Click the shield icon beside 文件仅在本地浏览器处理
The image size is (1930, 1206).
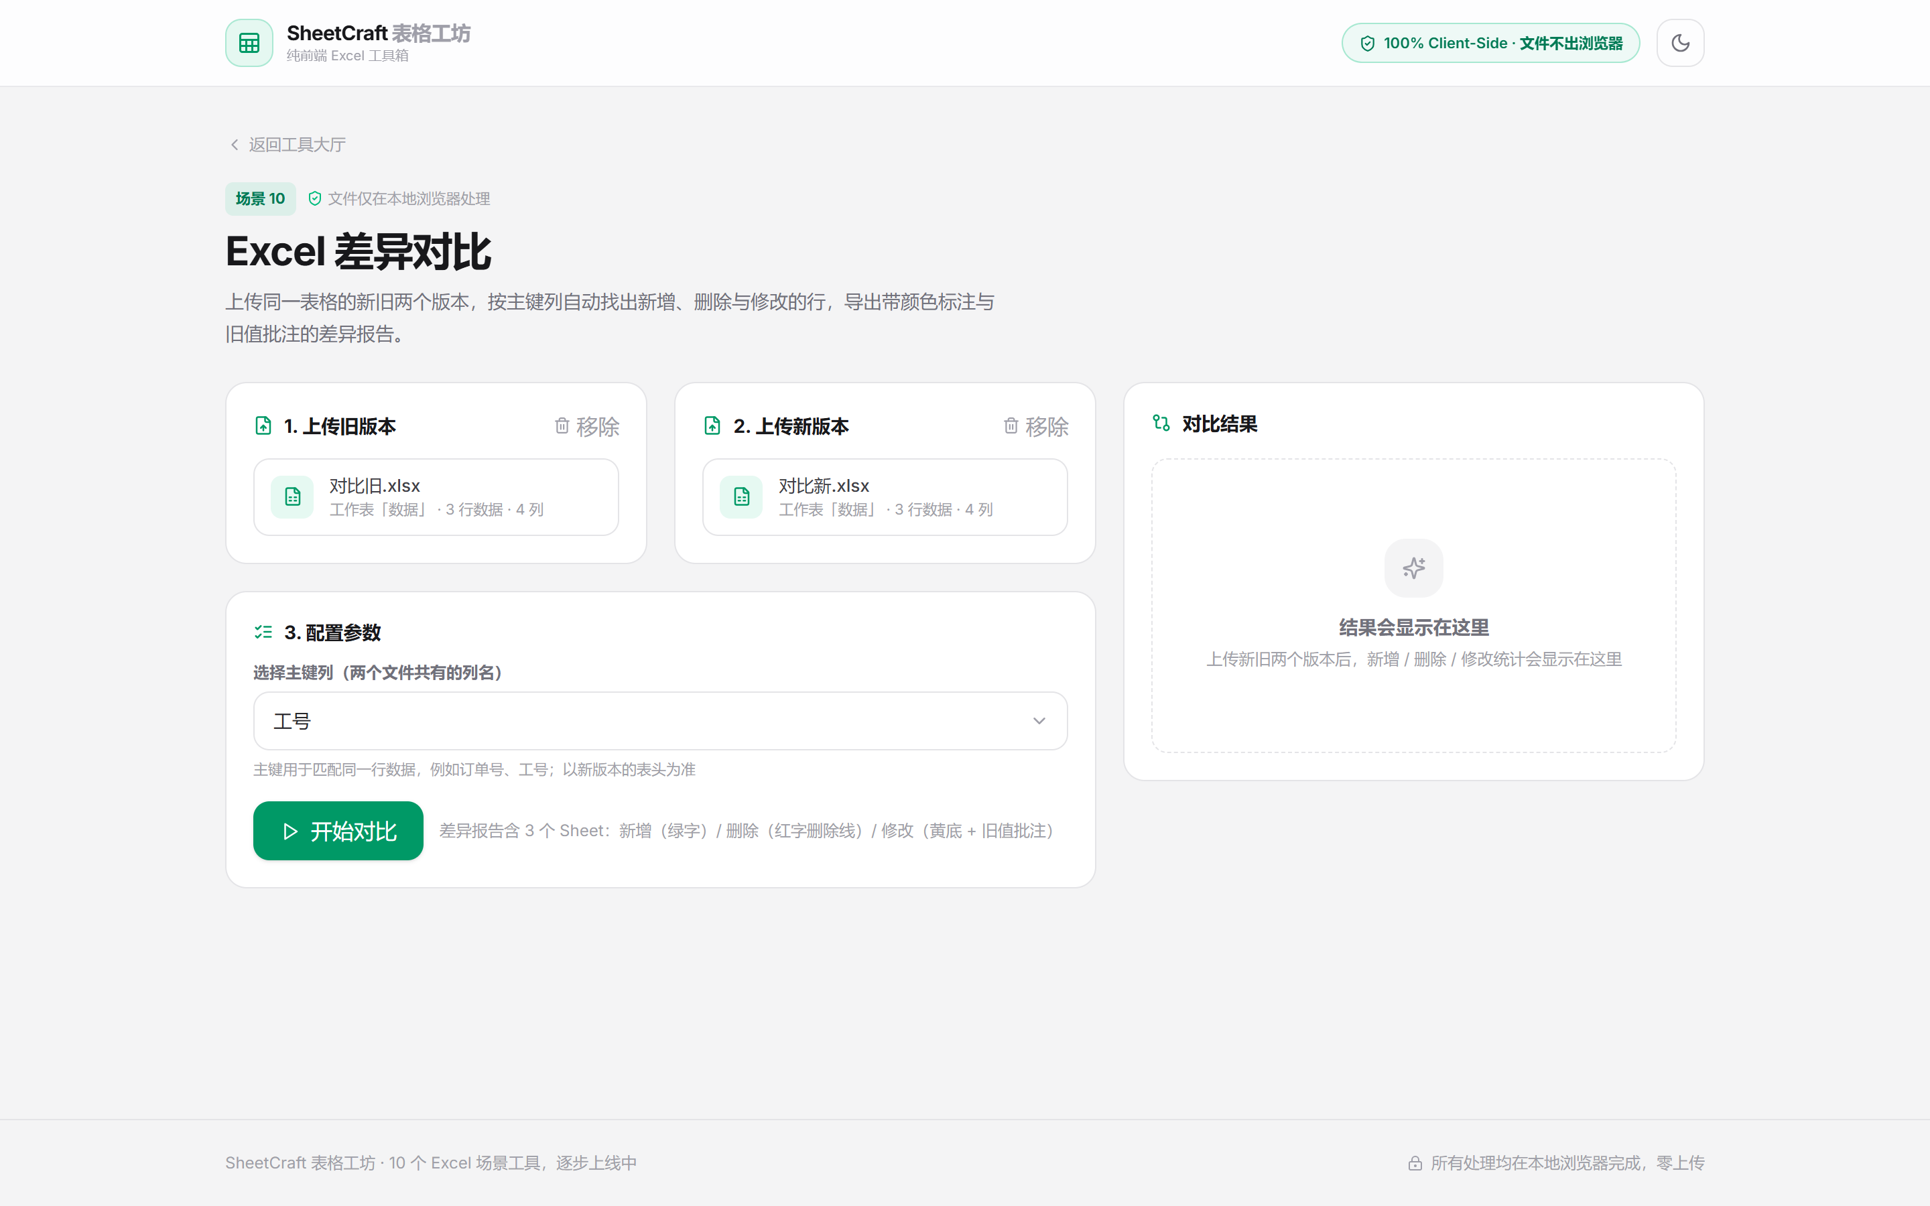pos(315,198)
